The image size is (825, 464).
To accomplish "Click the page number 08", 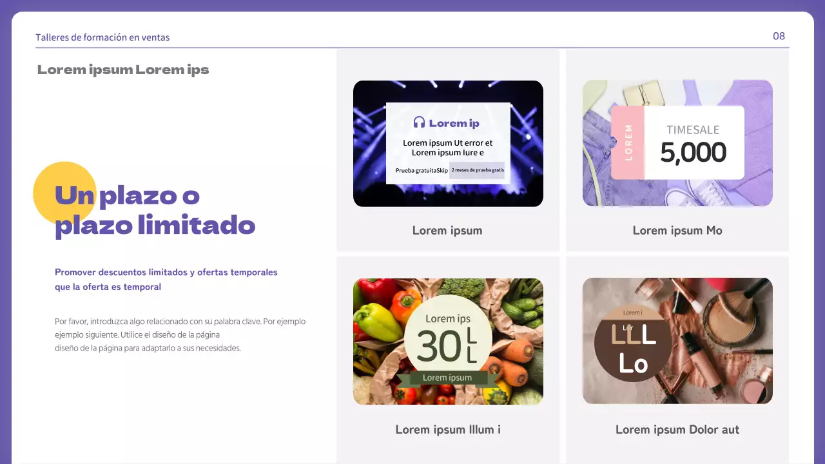I will [x=779, y=36].
